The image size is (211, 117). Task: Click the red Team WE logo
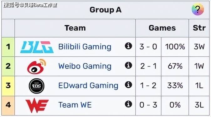(37, 105)
